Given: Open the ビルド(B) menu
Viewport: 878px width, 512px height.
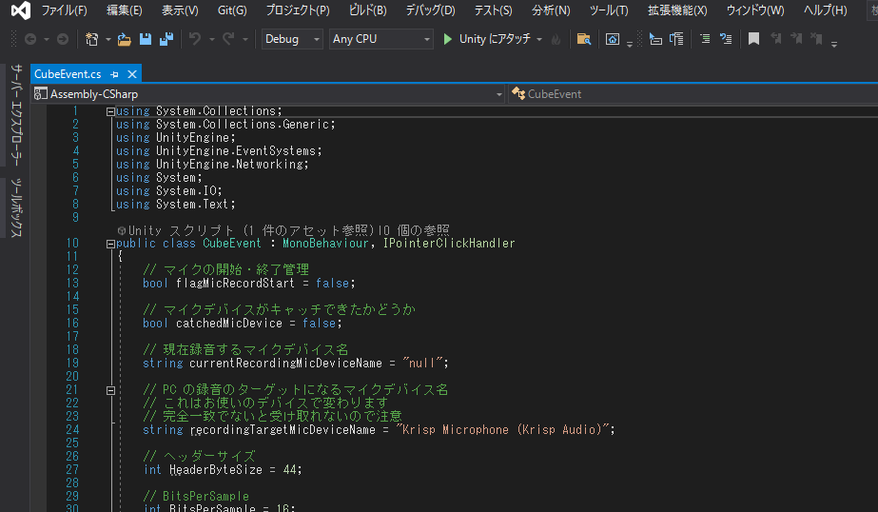Looking at the screenshot, I should coord(367,10).
